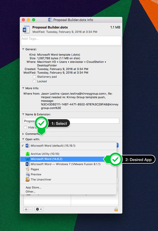This screenshot has height=231, width=158.
Task: Open App Store... to find apps
Action: click(68, 187)
